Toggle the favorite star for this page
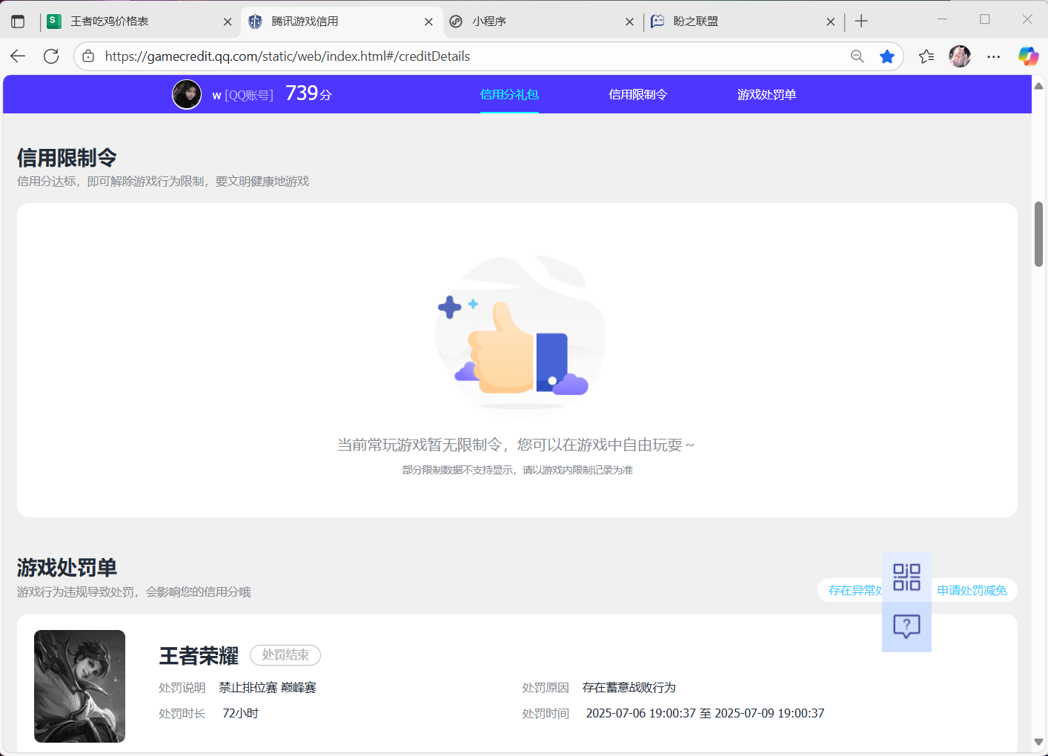 point(886,56)
